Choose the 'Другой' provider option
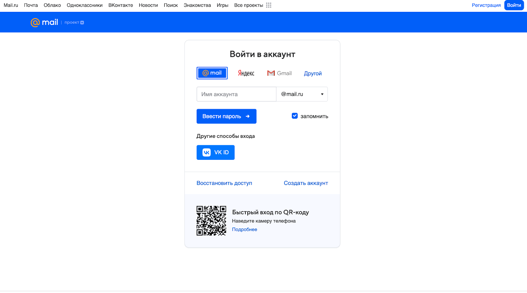 tap(313, 73)
